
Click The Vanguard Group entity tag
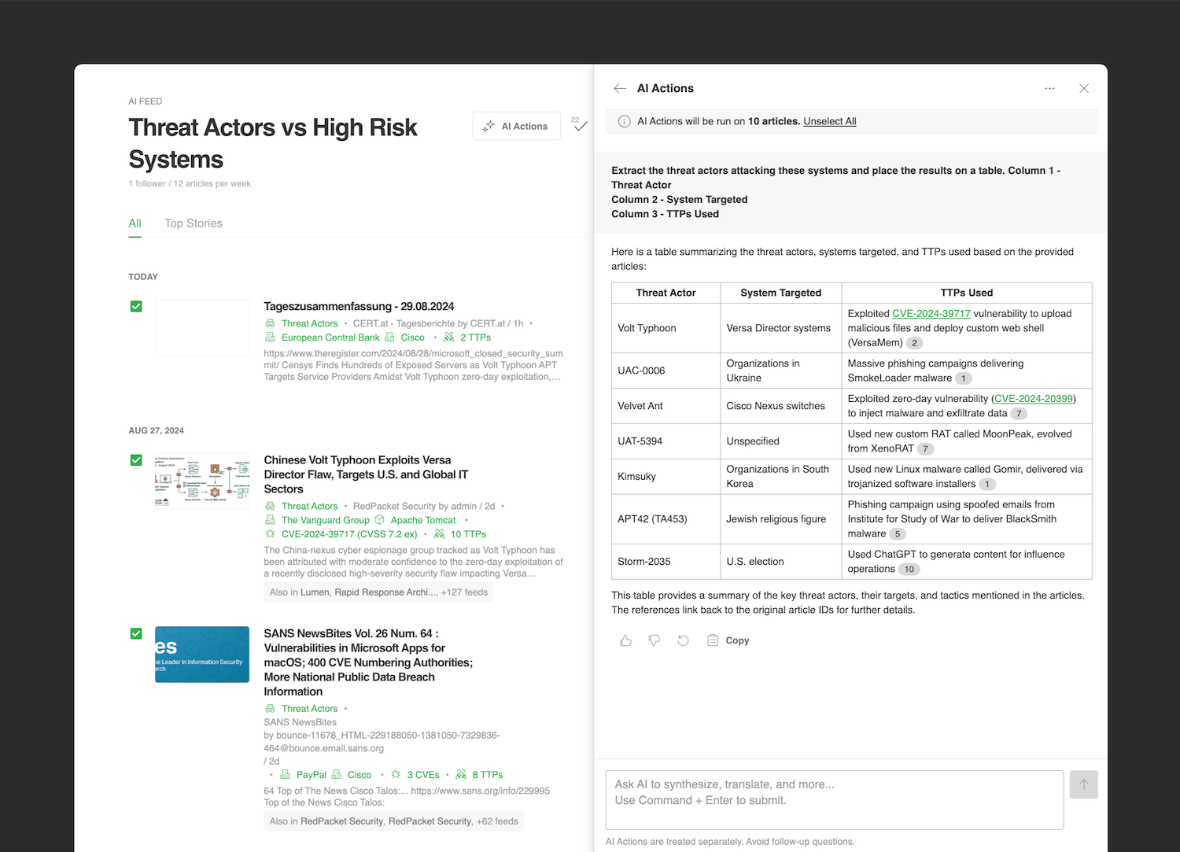click(325, 520)
